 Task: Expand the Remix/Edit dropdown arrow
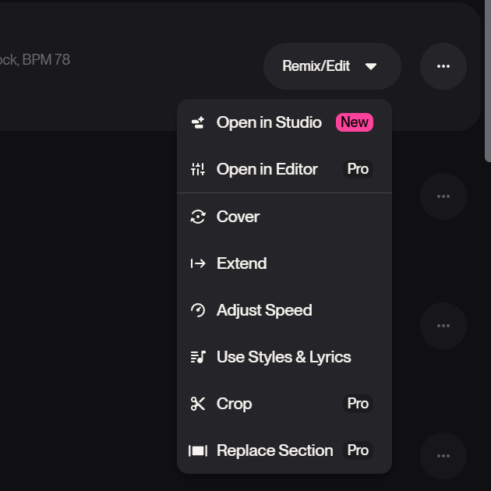pos(371,66)
